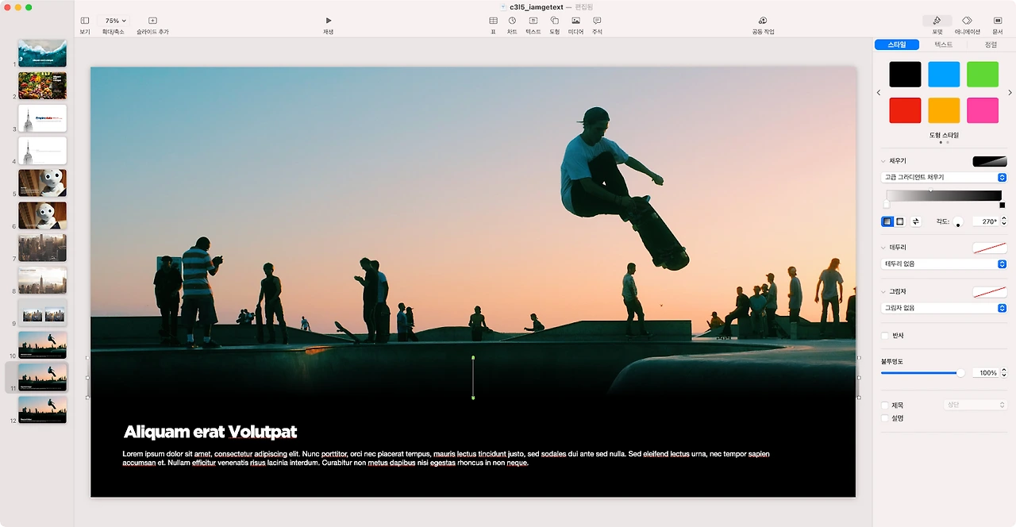Viewport: 1016px width, 527px height.
Task: Click the 'Aliquam erat Volutpat' heading
Action: coord(210,432)
